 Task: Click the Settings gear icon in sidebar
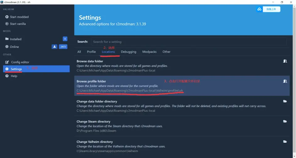7,69
